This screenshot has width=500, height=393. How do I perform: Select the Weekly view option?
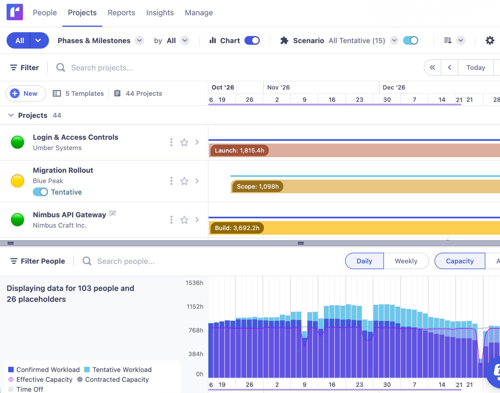pos(406,261)
